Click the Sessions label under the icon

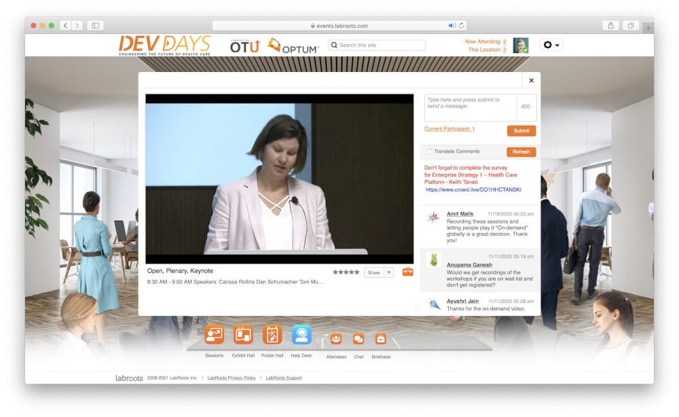(215, 355)
